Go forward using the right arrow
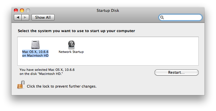The width and height of the screenshot is (216, 111). [x=25, y=17]
